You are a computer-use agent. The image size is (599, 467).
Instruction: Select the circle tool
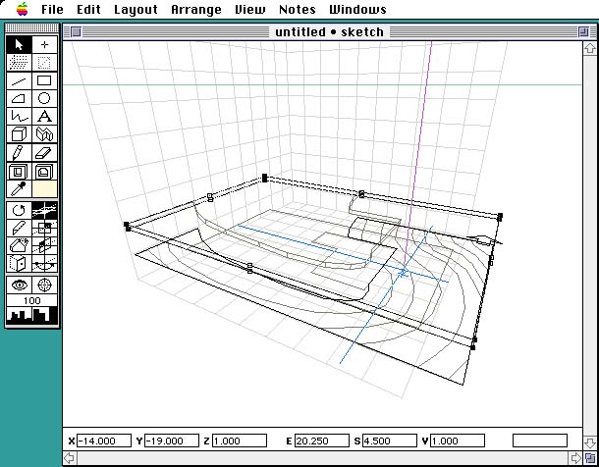(x=44, y=98)
